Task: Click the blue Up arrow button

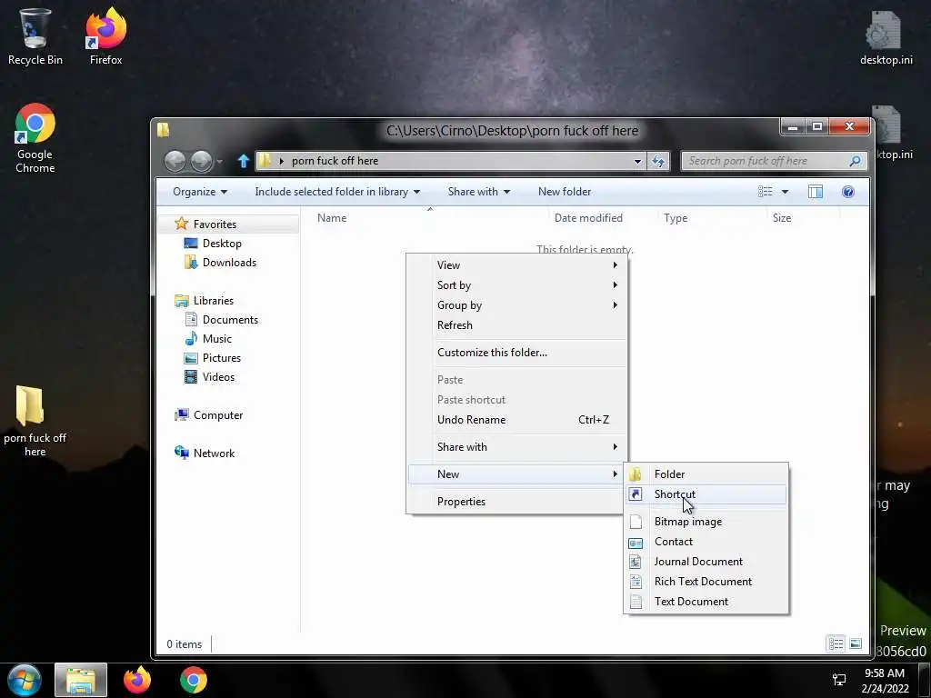Action: (x=244, y=161)
